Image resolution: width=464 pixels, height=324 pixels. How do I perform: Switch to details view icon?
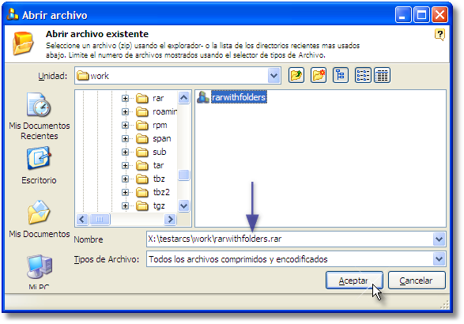[383, 75]
